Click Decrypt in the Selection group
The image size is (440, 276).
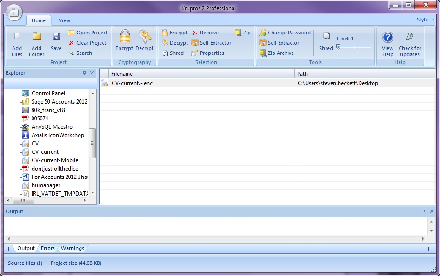click(x=175, y=43)
